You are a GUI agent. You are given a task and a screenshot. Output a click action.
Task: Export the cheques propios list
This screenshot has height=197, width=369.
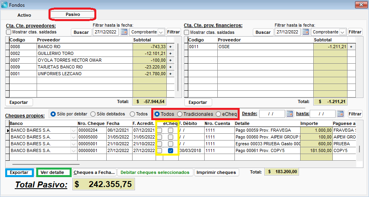[19, 172]
